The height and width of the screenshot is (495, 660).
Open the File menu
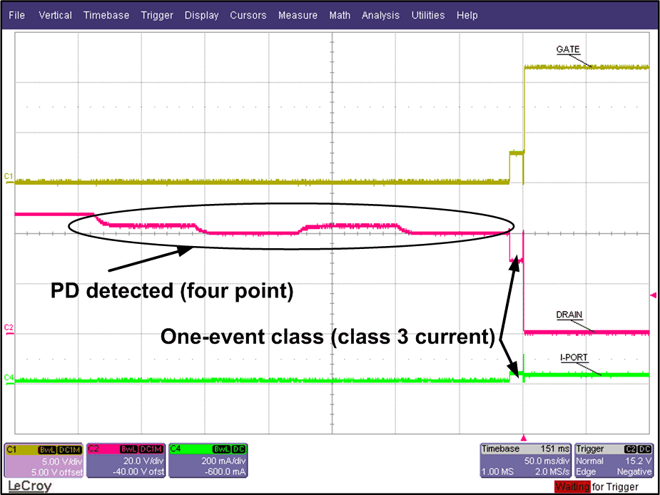coord(16,15)
